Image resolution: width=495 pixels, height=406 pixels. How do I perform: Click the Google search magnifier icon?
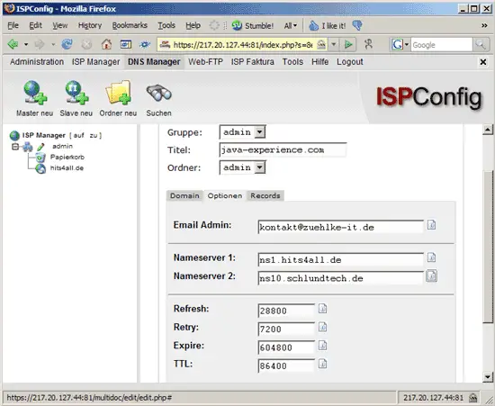(x=481, y=44)
